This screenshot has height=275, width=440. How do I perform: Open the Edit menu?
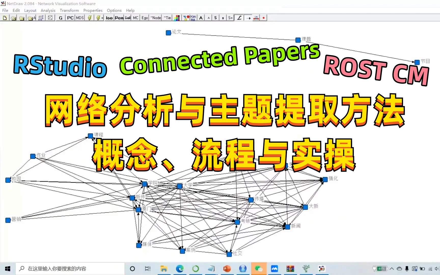pyautogui.click(x=16, y=10)
